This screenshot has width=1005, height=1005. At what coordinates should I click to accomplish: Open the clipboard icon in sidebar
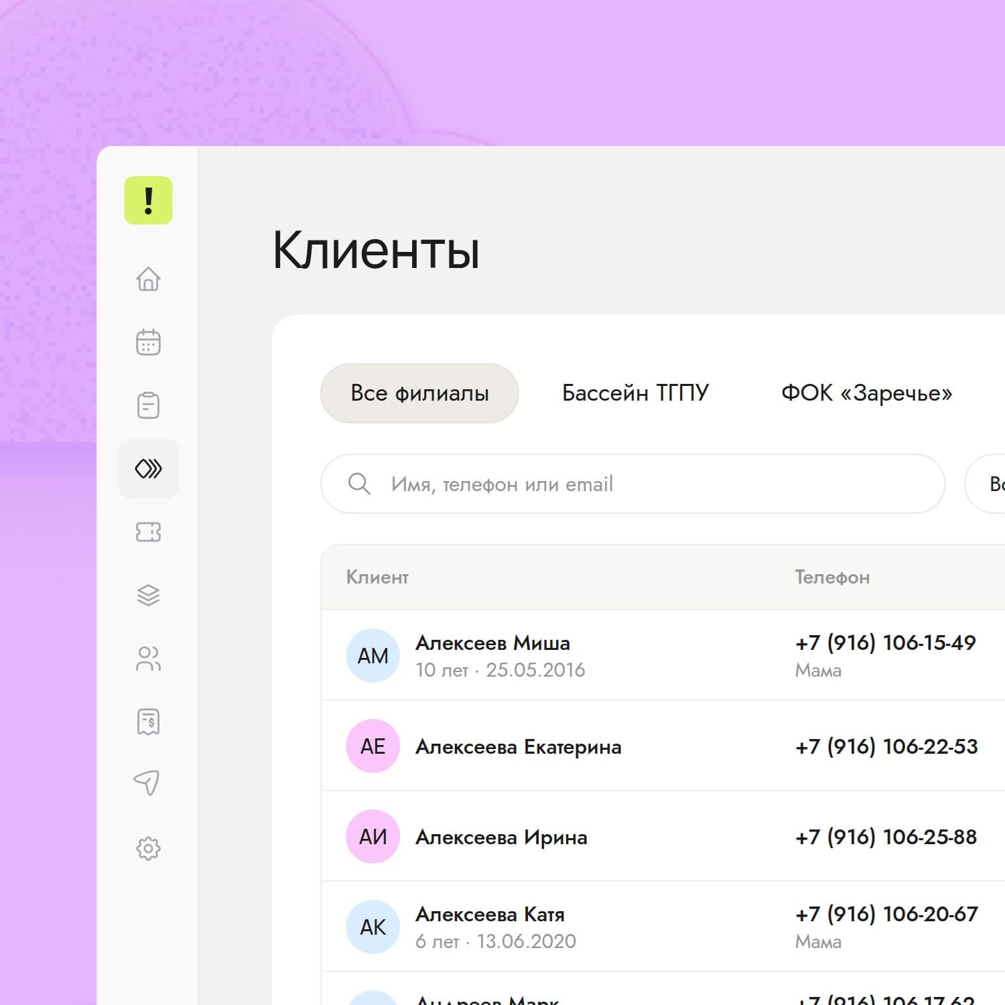click(148, 405)
